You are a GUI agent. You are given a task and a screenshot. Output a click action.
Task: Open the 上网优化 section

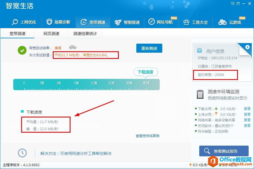pos(24,22)
